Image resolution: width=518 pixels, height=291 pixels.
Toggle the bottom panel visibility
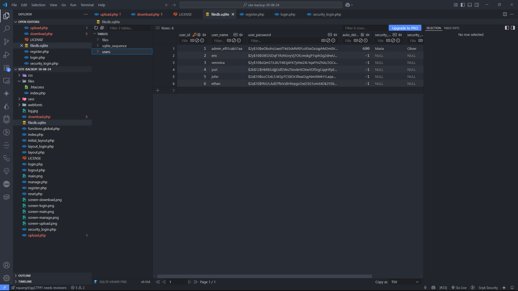tap(470, 5)
